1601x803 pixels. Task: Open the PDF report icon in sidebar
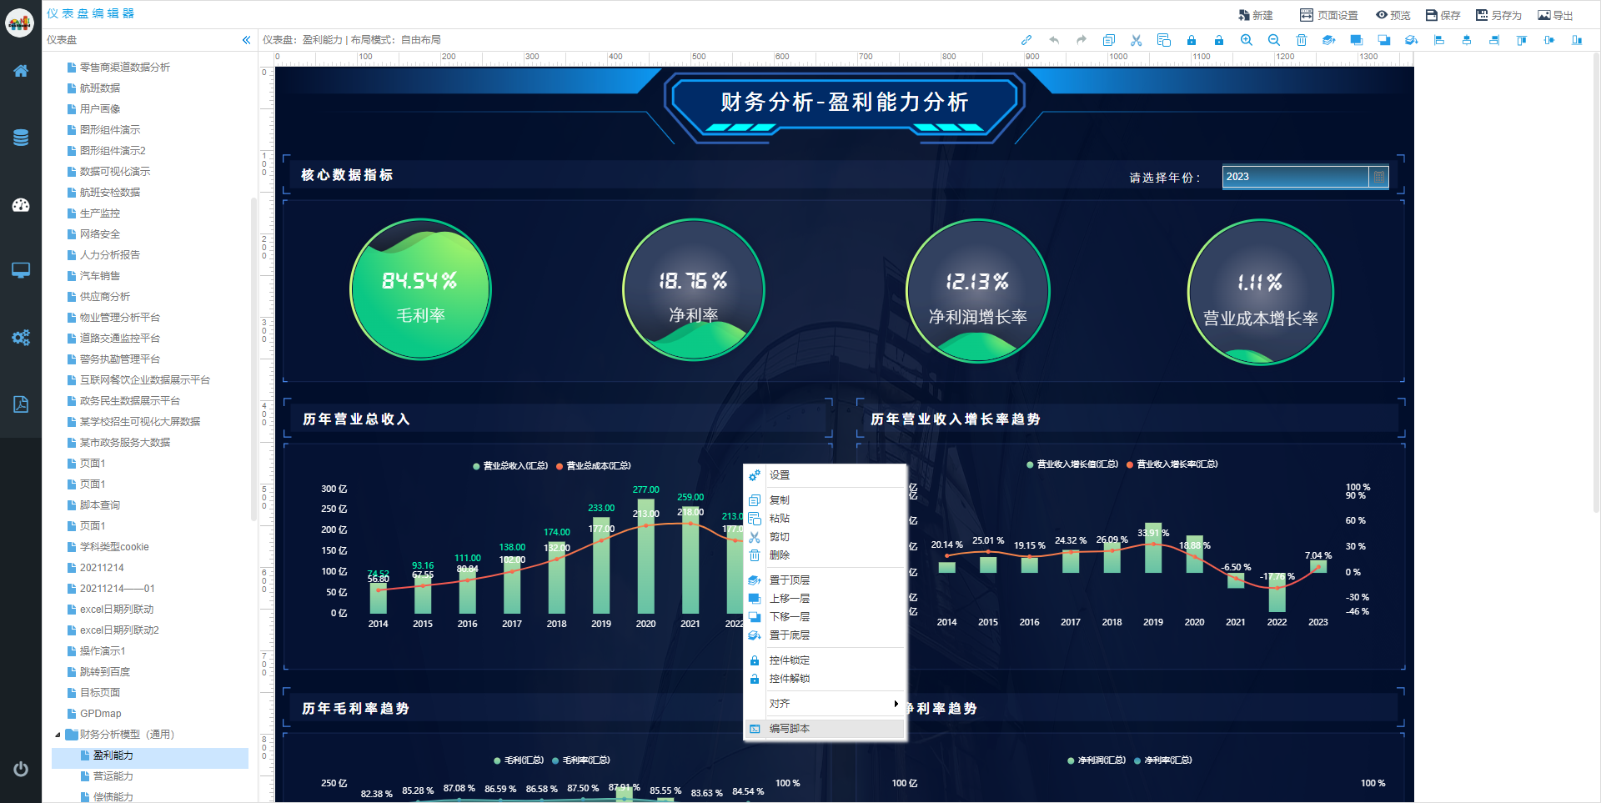(x=21, y=404)
